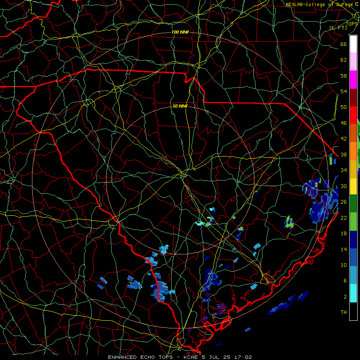The width and height of the screenshot is (360, 360).
Task: Click the legend value "10"
Action: pos(344,265)
